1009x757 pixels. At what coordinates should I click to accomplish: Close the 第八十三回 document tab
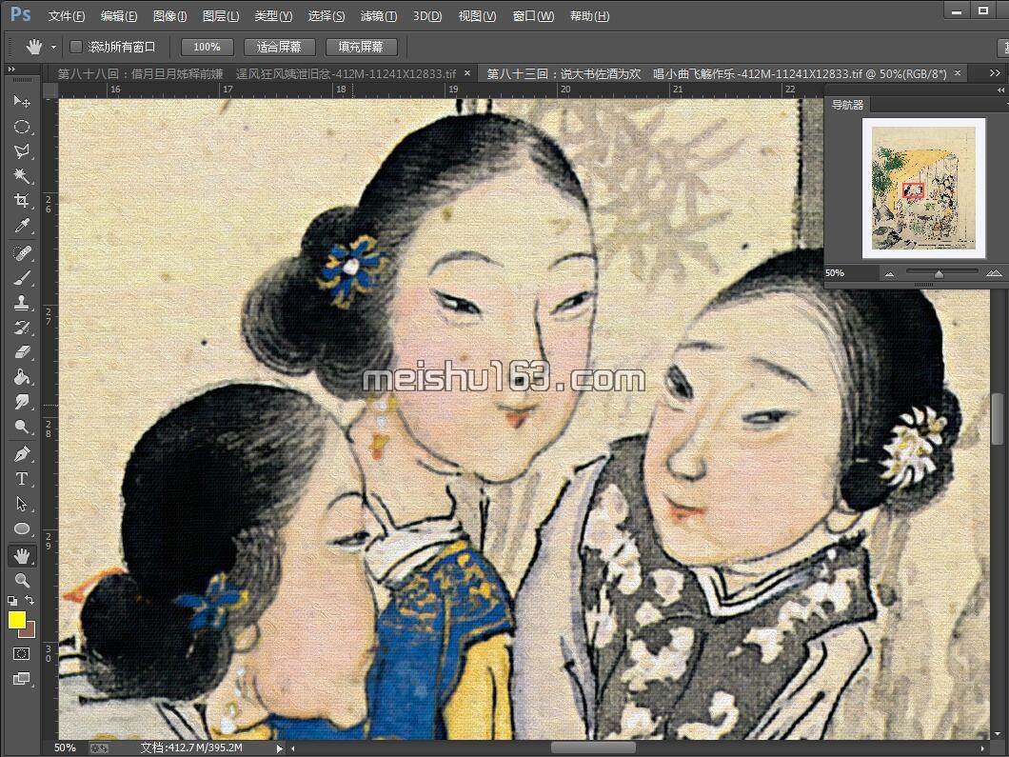point(958,73)
